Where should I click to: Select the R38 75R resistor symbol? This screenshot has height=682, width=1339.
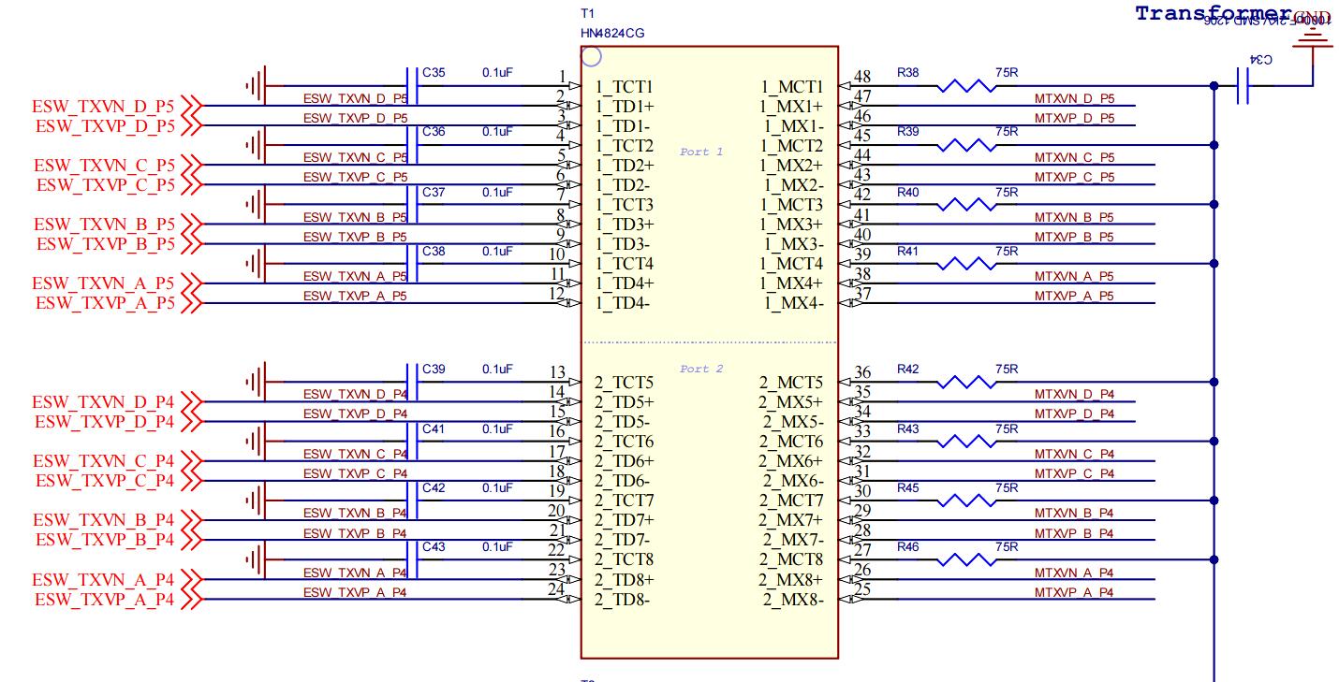tap(967, 86)
